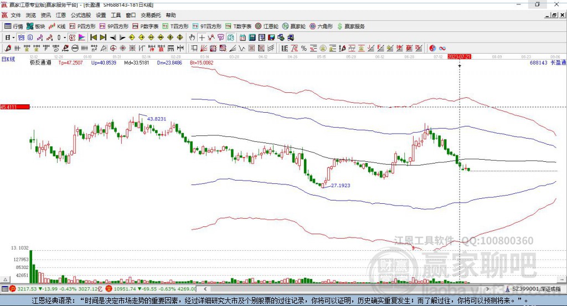Click the zigzag wave line tool
567x306 pixels.
[241, 49]
